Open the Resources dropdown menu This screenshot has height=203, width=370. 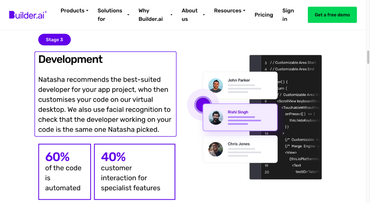click(230, 11)
